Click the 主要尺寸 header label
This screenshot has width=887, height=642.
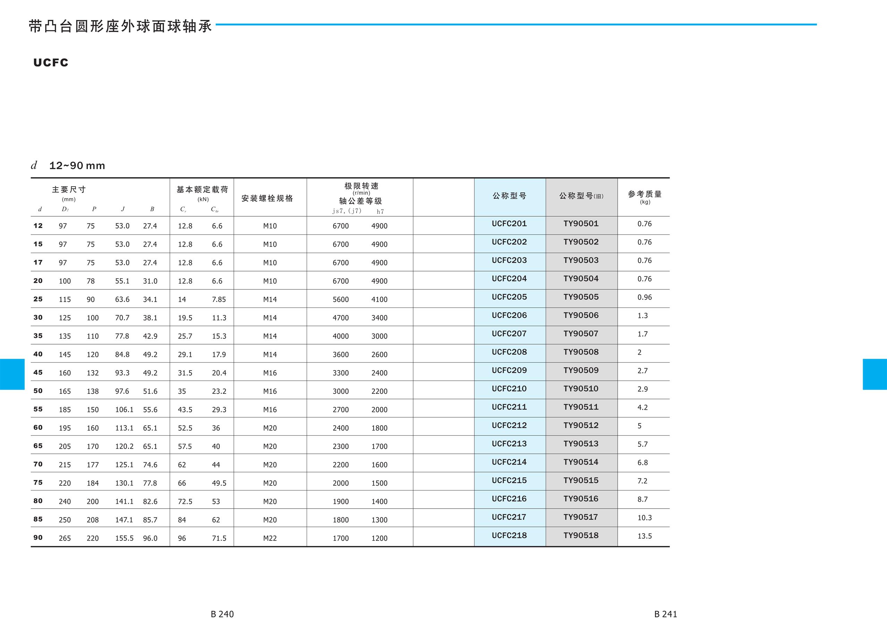click(x=69, y=190)
